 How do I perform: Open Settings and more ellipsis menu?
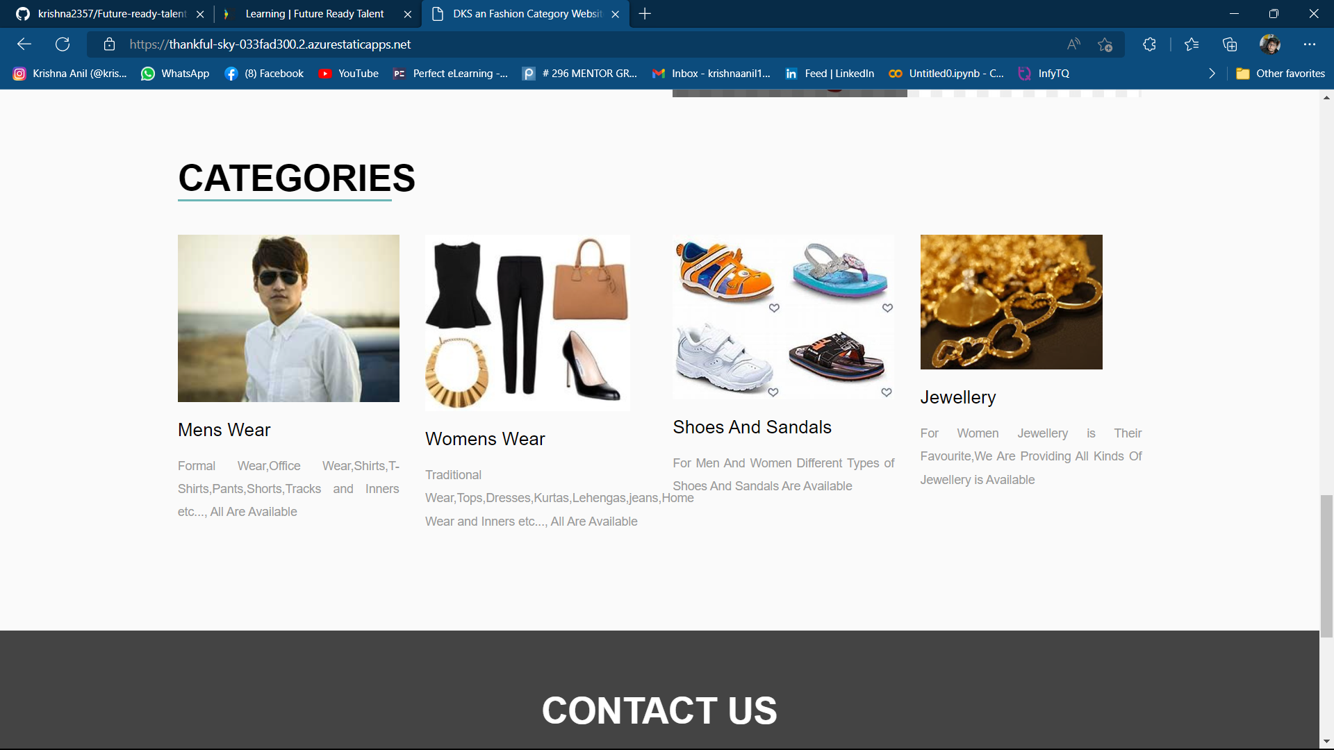click(1310, 44)
